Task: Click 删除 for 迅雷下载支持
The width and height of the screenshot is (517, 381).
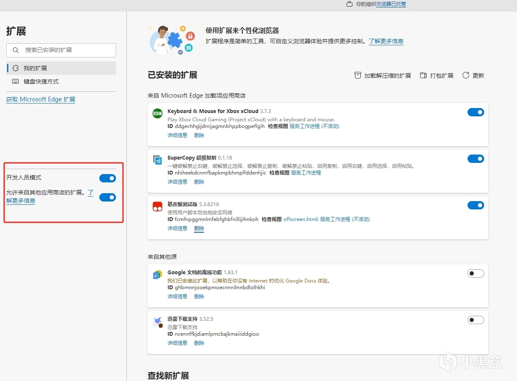Action: [199, 343]
